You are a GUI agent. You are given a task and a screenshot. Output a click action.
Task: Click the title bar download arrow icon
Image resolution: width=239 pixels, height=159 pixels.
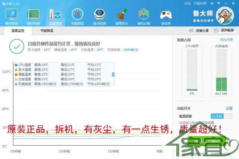coord(212,3)
